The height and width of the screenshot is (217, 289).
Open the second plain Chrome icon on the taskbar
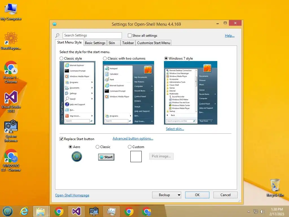click(129, 211)
